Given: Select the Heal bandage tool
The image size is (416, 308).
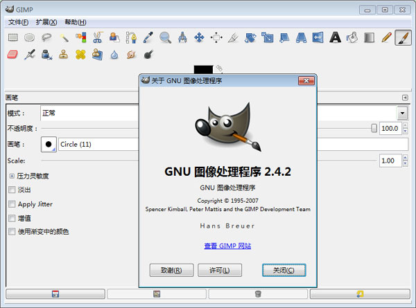Looking at the screenshot, I should click(x=80, y=55).
